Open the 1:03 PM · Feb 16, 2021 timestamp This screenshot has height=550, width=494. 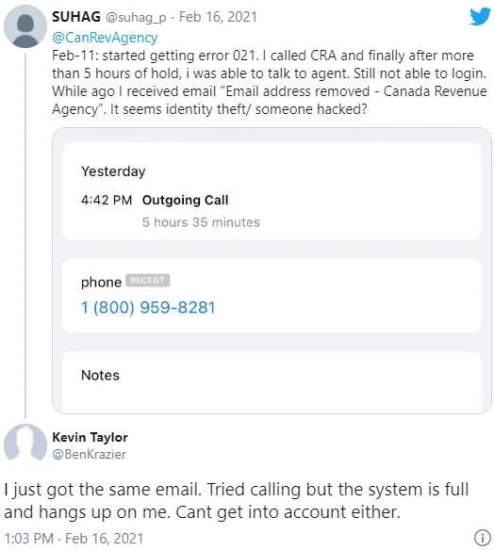[74, 538]
